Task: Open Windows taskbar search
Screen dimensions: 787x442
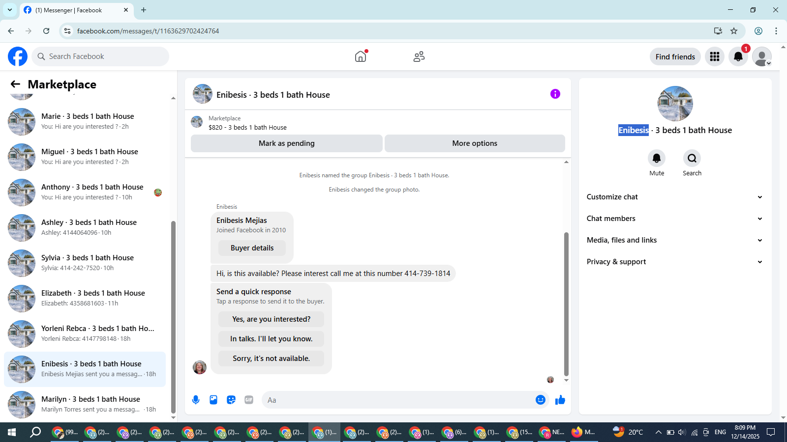Action: tap(35, 432)
